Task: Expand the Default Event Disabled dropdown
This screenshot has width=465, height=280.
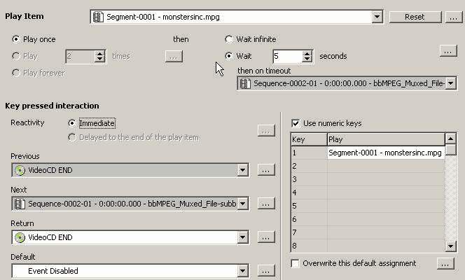Action: 242,270
